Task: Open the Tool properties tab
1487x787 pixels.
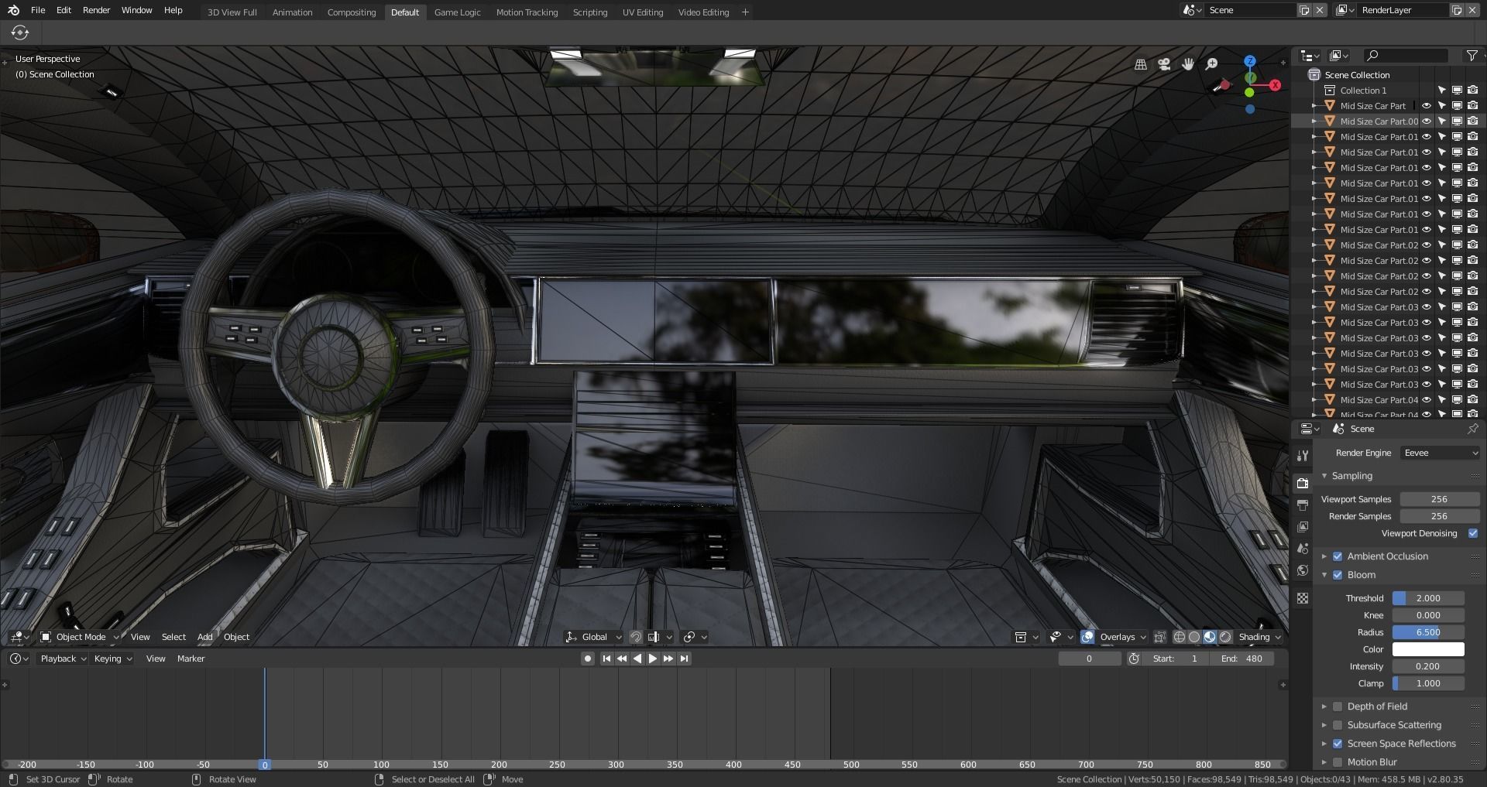Action: (x=1303, y=455)
